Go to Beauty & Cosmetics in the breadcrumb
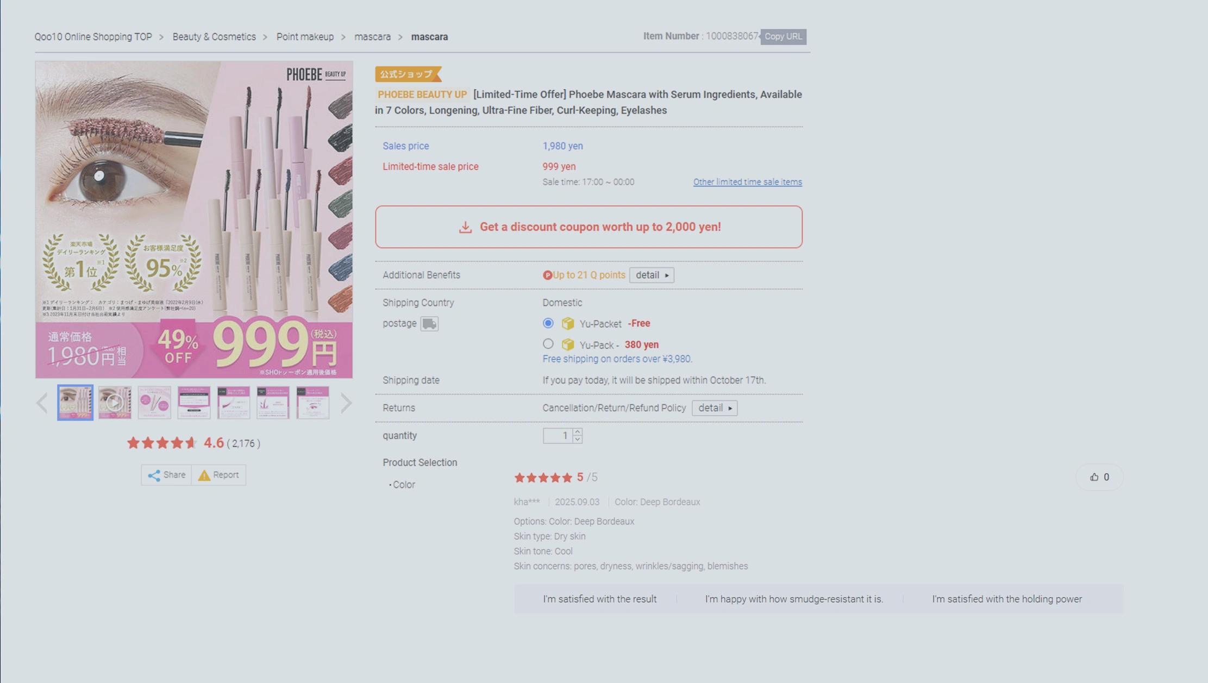This screenshot has width=1208, height=683. [x=214, y=36]
